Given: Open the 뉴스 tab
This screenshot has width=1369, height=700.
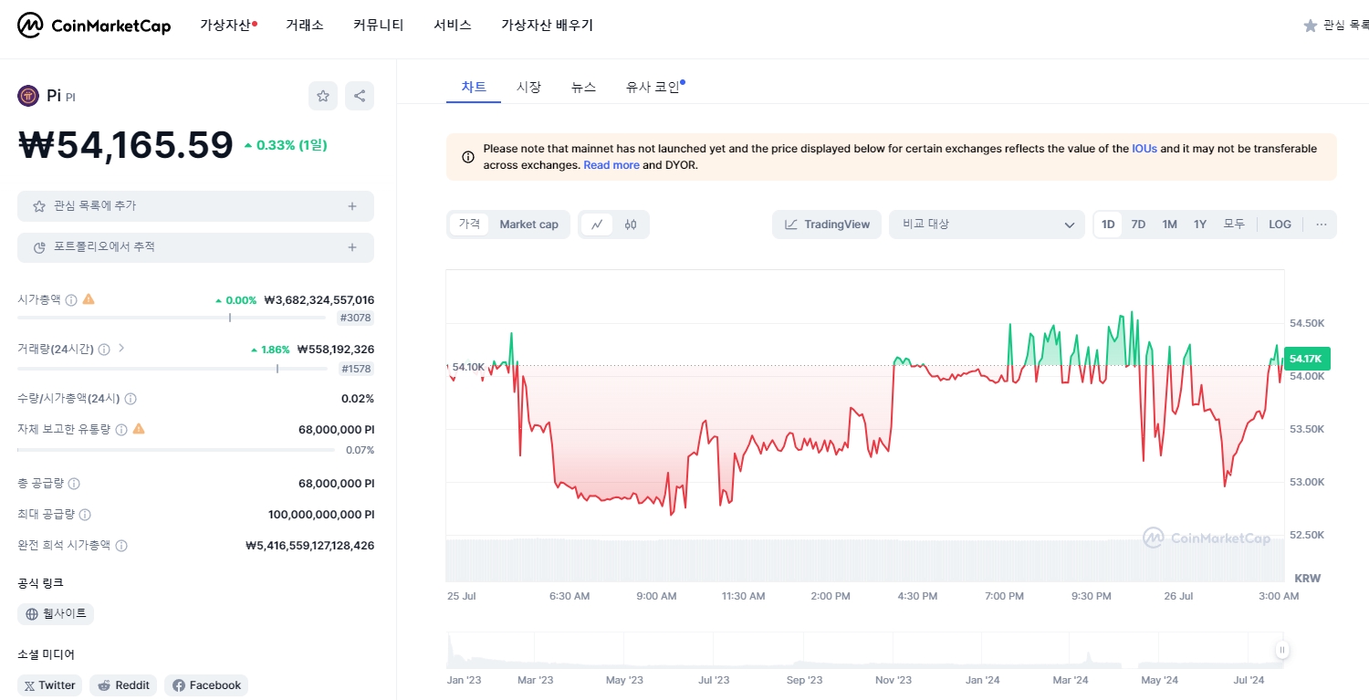Looking at the screenshot, I should (583, 87).
